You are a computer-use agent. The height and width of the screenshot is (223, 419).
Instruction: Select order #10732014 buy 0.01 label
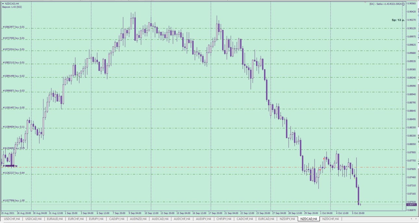[x=14, y=50]
